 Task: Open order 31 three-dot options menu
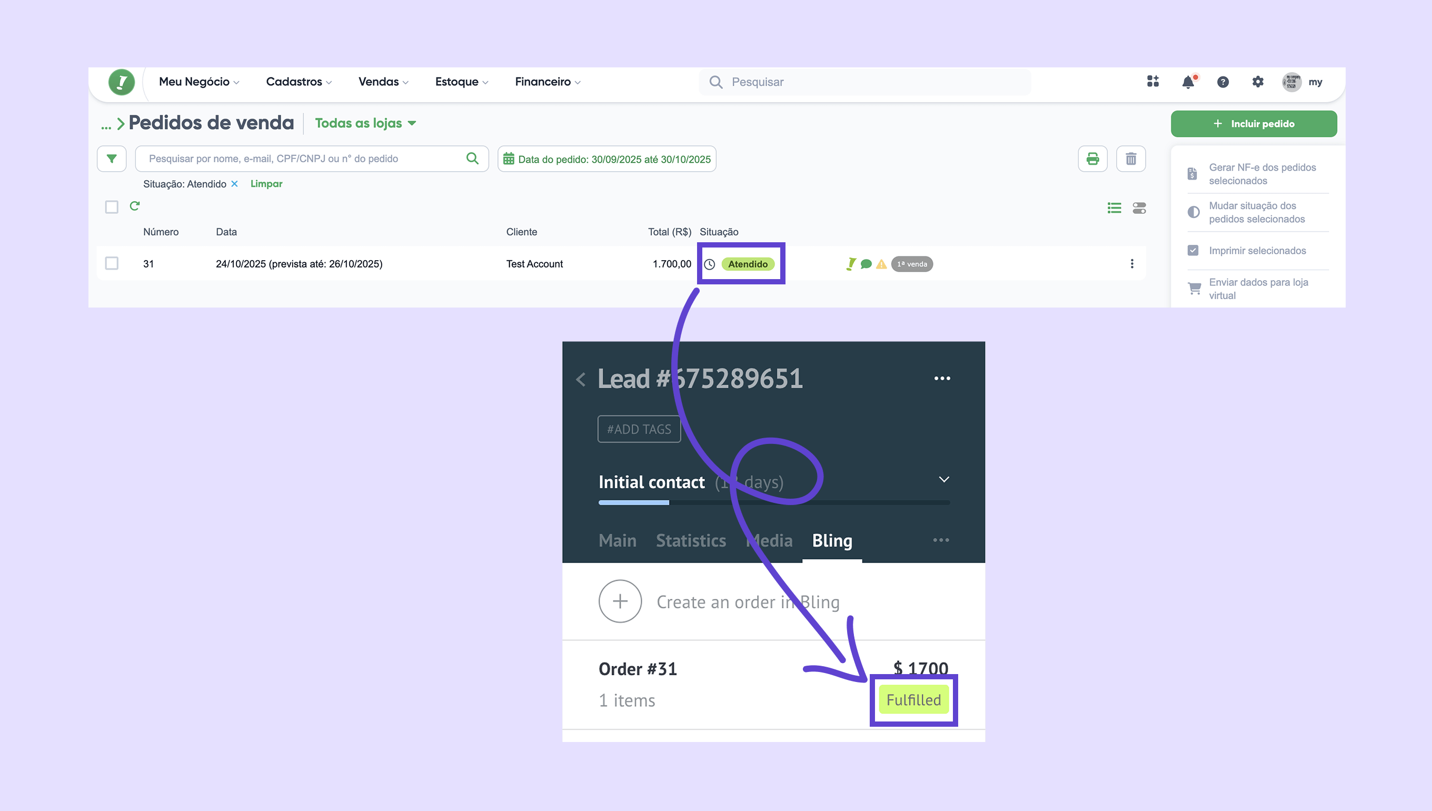pos(1132,263)
